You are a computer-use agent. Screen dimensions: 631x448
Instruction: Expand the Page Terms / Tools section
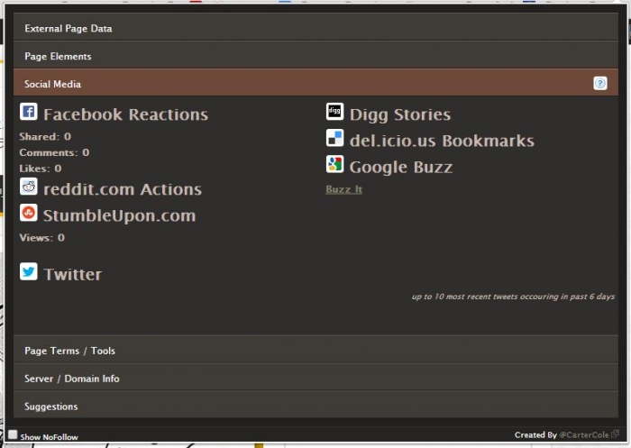click(x=315, y=350)
